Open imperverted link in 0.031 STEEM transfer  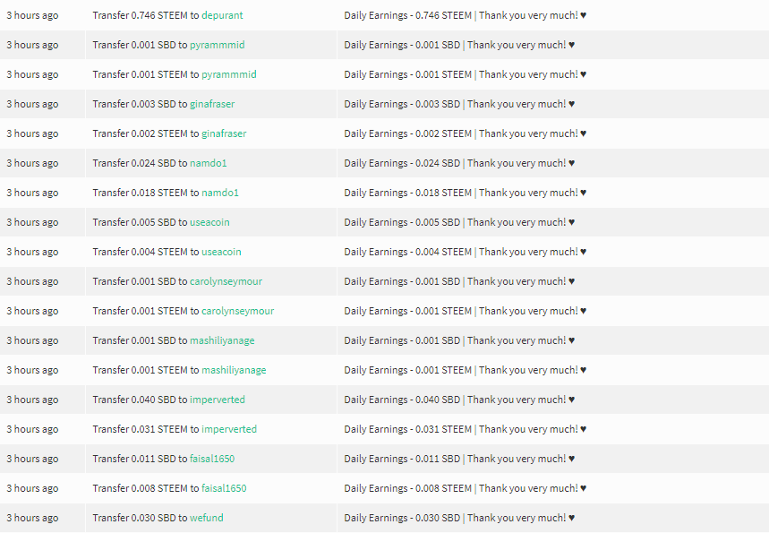(x=229, y=429)
